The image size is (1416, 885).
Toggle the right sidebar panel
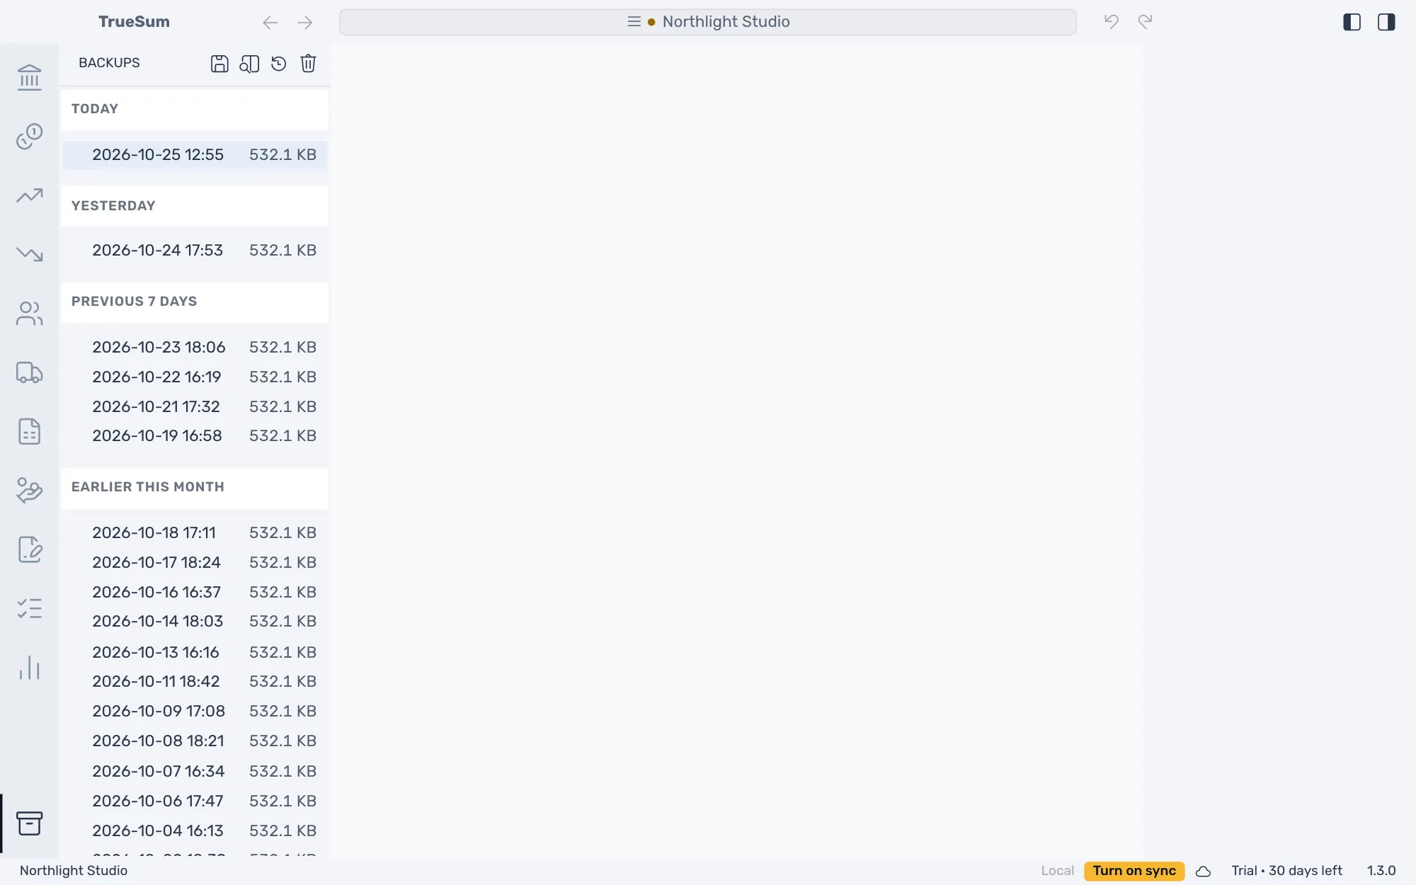[x=1386, y=22]
